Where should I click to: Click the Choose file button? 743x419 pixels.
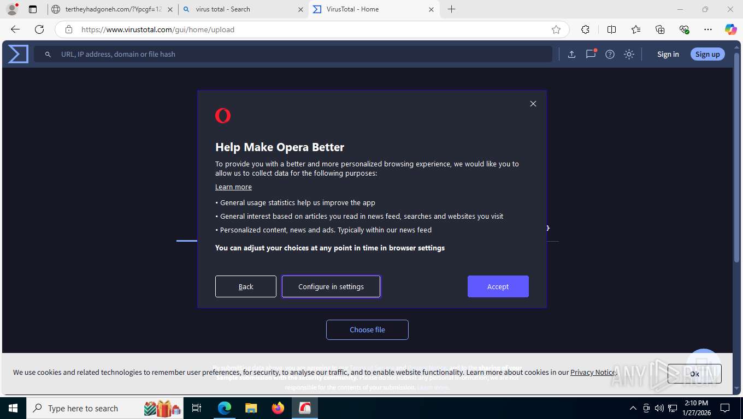(367, 330)
